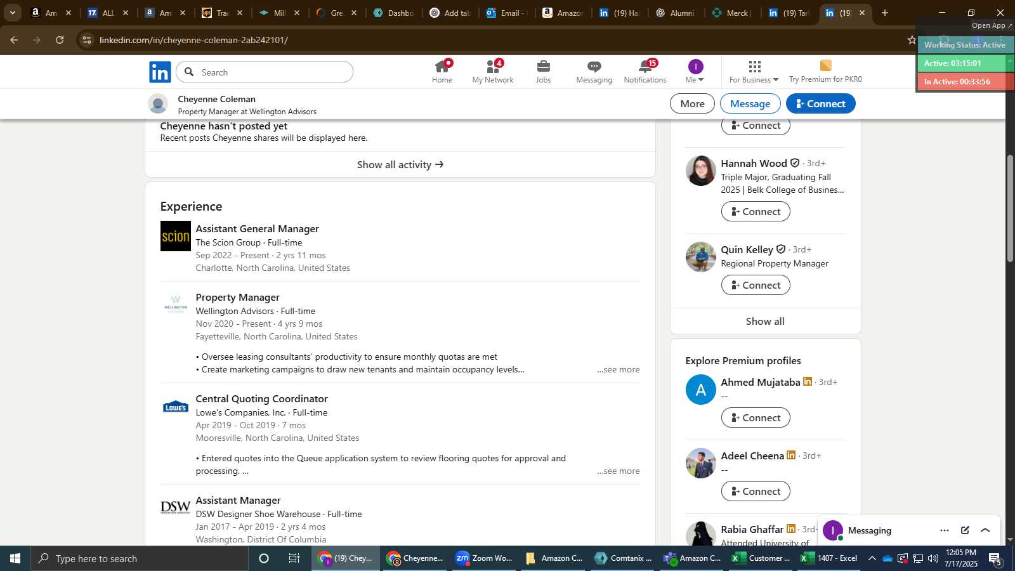Open Zoom Workplace in taskbar

pos(484,558)
